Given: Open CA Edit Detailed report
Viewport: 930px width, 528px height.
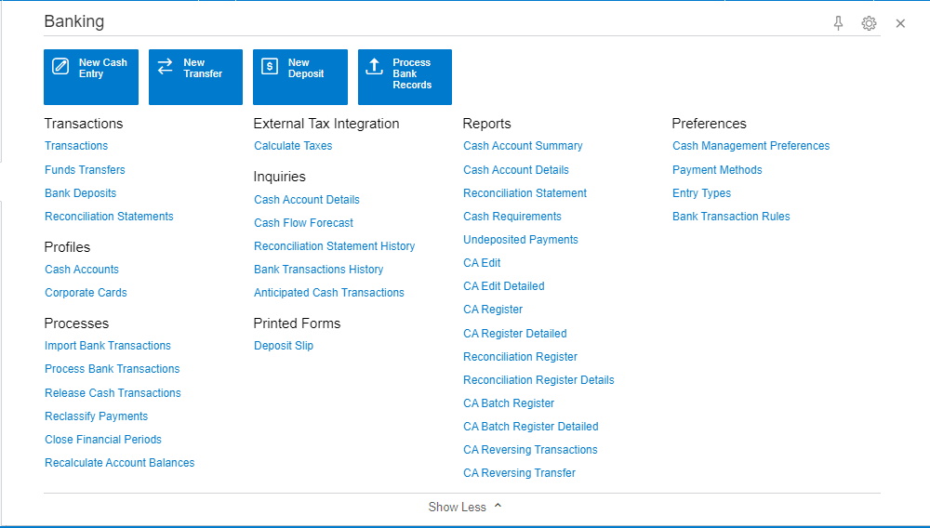Looking at the screenshot, I should tap(504, 286).
